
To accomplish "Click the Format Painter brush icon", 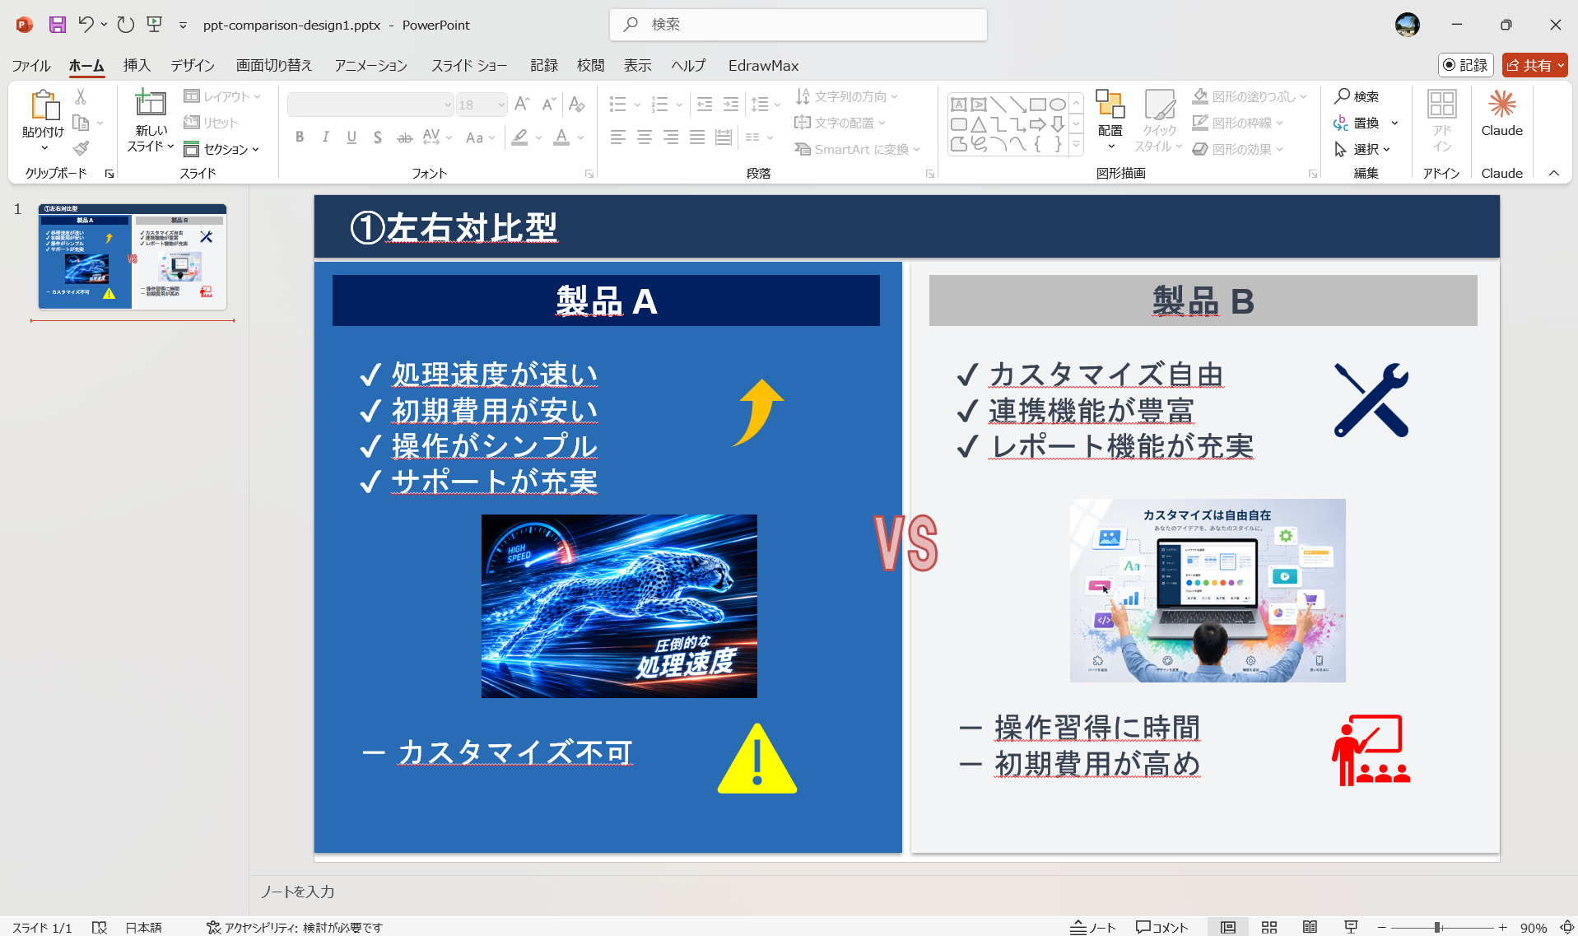I will 81,149.
